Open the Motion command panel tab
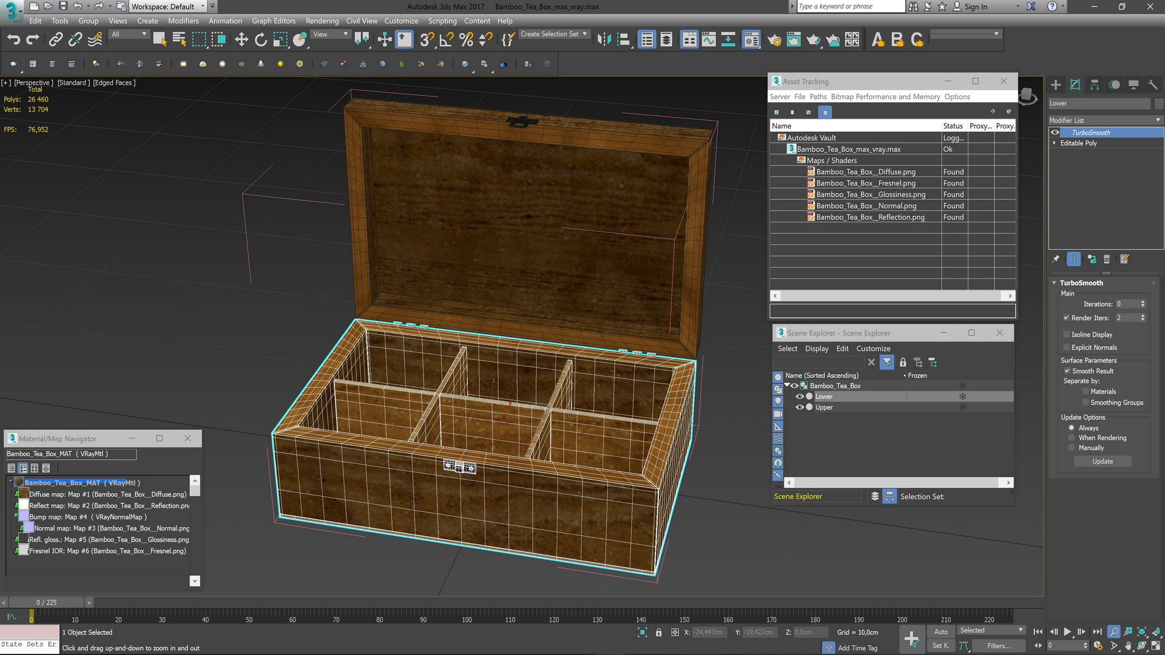The width and height of the screenshot is (1165, 655). coord(1114,85)
